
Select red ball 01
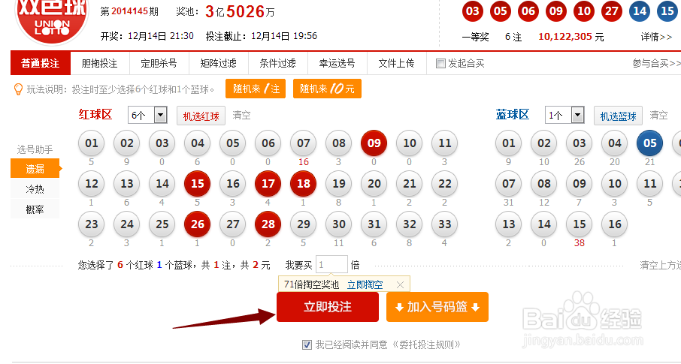(91, 143)
